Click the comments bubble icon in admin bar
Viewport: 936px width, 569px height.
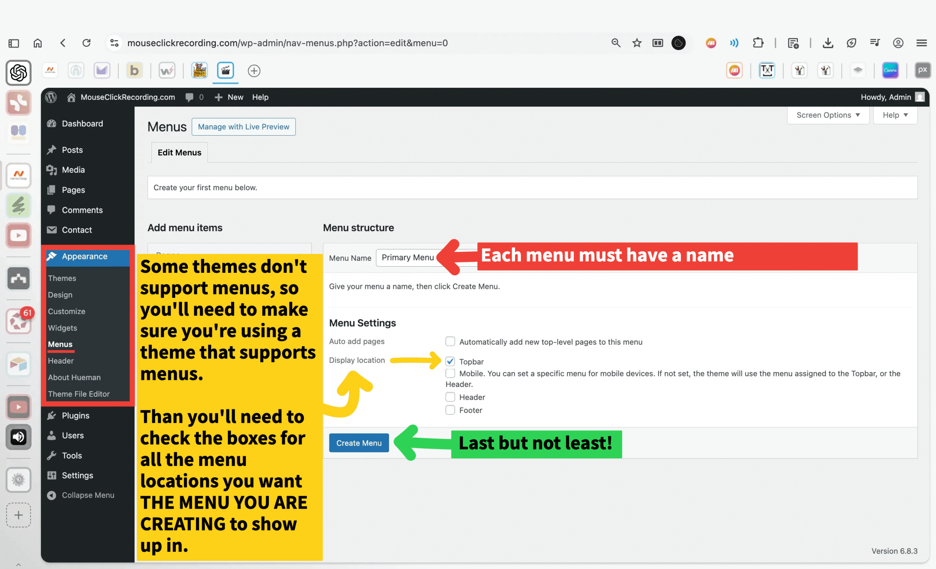point(189,97)
